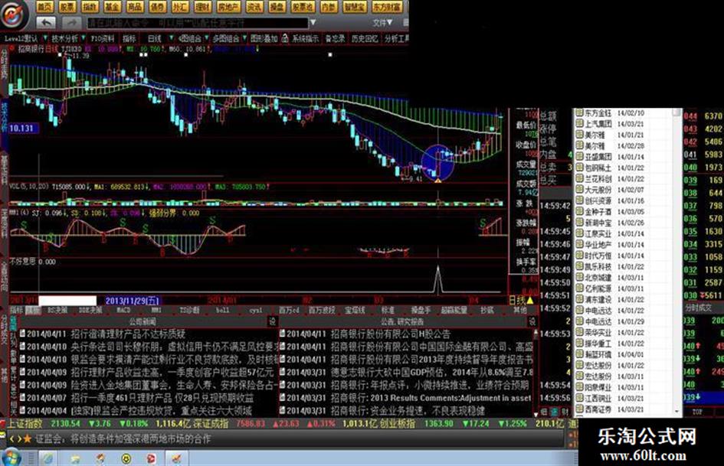Open news 央行条法司司长穆怀朋 from 2014/04/10
The image size is (724, 466).
[x=175, y=347]
